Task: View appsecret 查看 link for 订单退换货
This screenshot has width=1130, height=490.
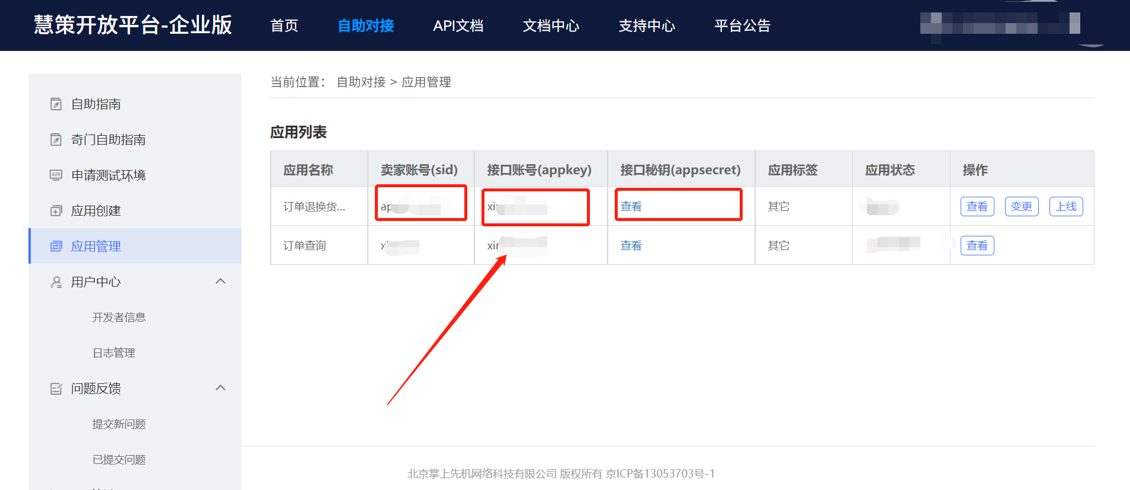Action: tap(631, 207)
